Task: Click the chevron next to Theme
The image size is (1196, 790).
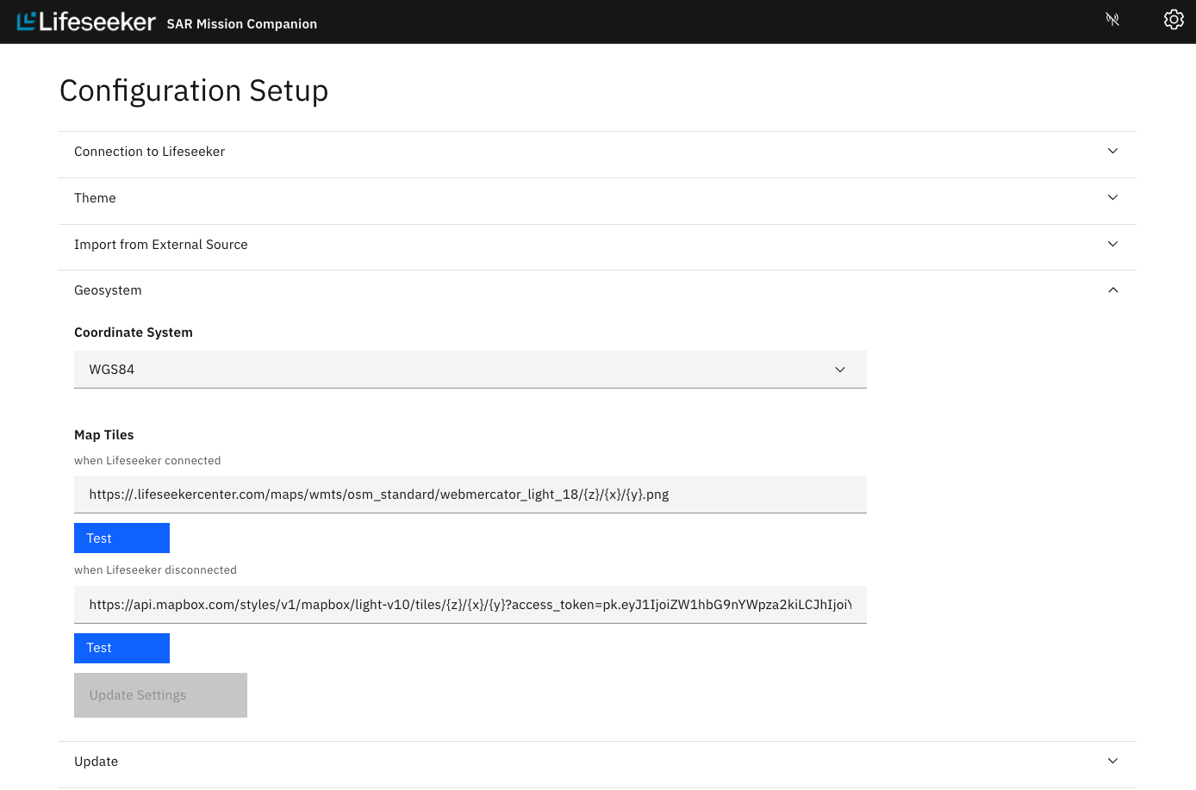Action: pyautogui.click(x=1112, y=197)
